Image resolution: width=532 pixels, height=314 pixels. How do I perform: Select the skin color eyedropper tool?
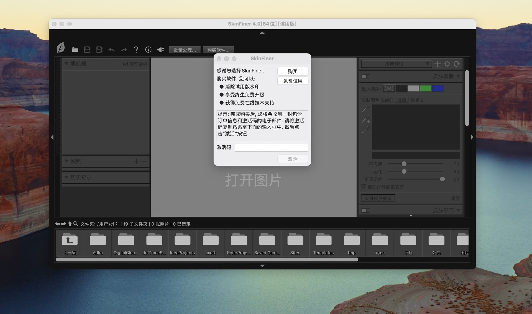coord(366,109)
